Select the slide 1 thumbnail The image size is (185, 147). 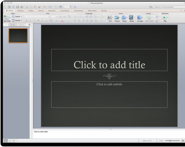18,36
